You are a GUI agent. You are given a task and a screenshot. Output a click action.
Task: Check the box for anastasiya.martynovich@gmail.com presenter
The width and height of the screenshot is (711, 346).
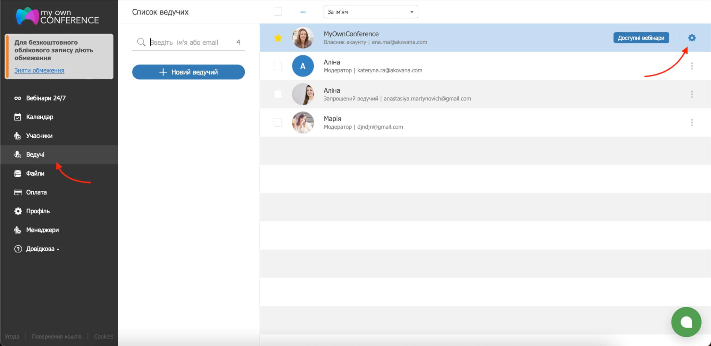(x=278, y=94)
